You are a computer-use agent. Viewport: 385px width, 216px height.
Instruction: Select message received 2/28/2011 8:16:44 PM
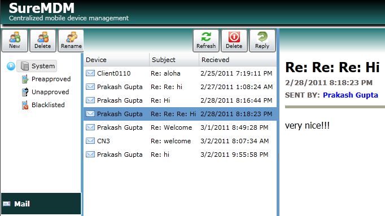point(236,100)
